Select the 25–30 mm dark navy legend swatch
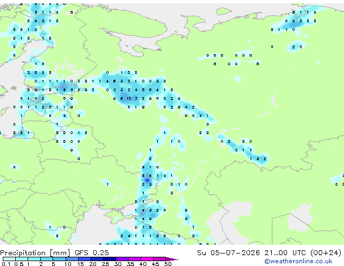Image resolution: width=344 pixels, height=266 pixels. click(110, 259)
